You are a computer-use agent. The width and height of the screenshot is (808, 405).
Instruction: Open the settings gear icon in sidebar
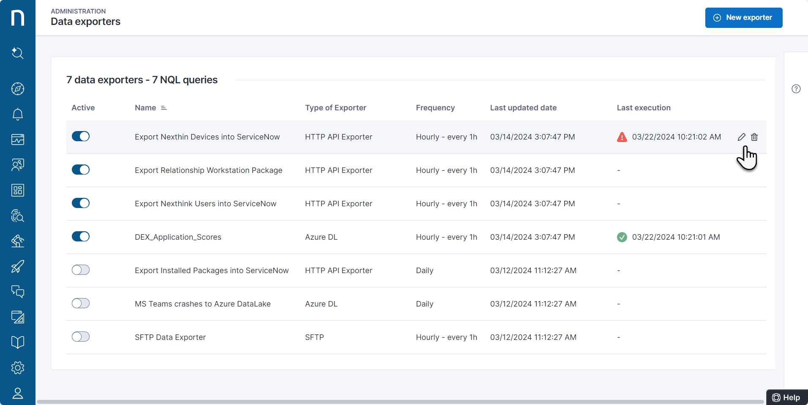17,368
